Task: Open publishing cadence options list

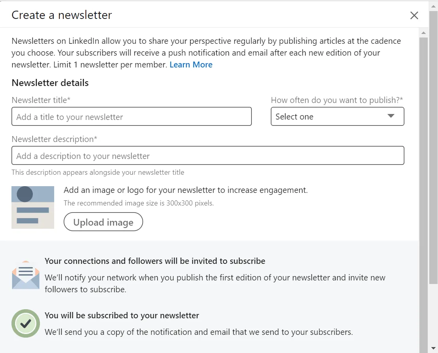Action: pyautogui.click(x=337, y=116)
